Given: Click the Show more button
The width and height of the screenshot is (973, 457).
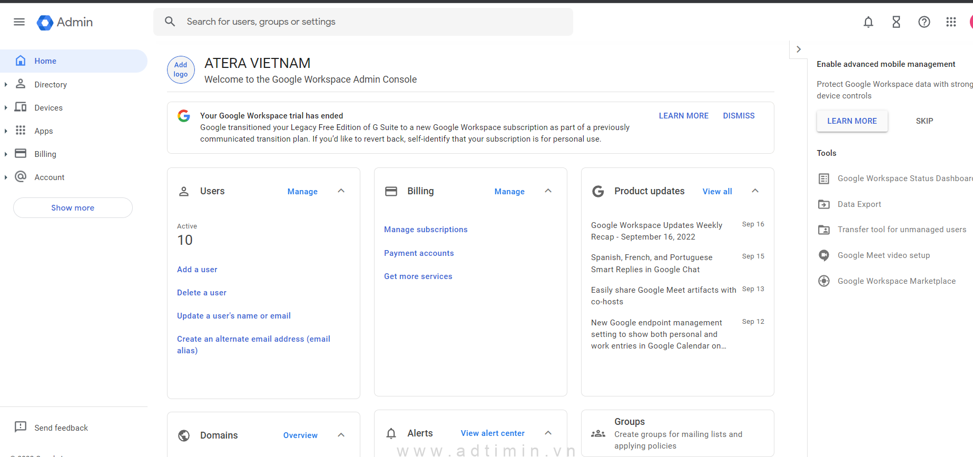Looking at the screenshot, I should click(x=73, y=207).
